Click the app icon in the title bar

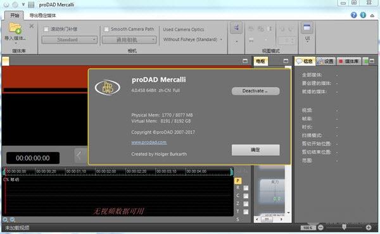[31, 4]
